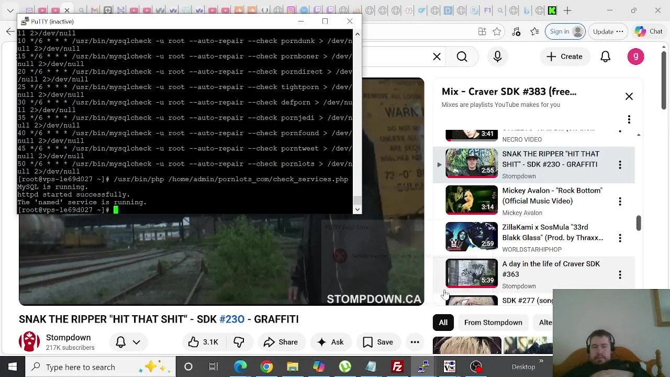
Task: Play SNAK THE RIPPER thumbnail in playlist
Action: tap(472, 163)
